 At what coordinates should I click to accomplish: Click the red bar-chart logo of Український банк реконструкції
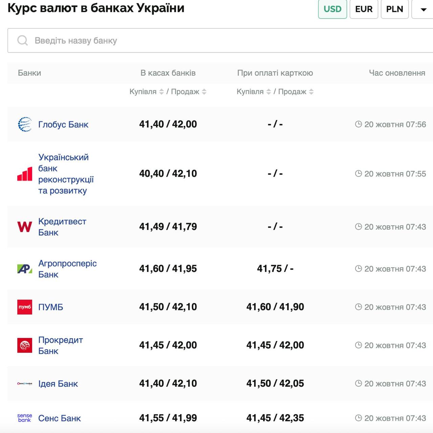[25, 174]
